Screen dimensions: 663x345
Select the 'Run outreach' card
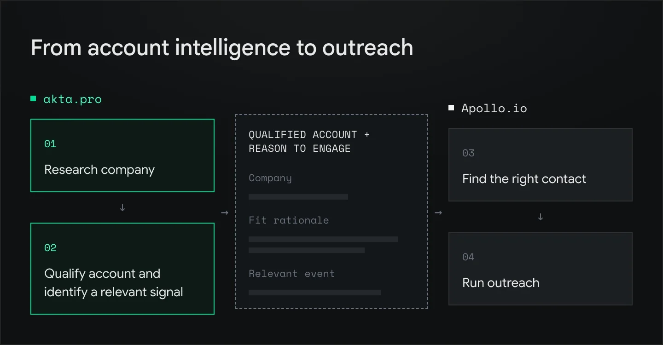(x=541, y=269)
